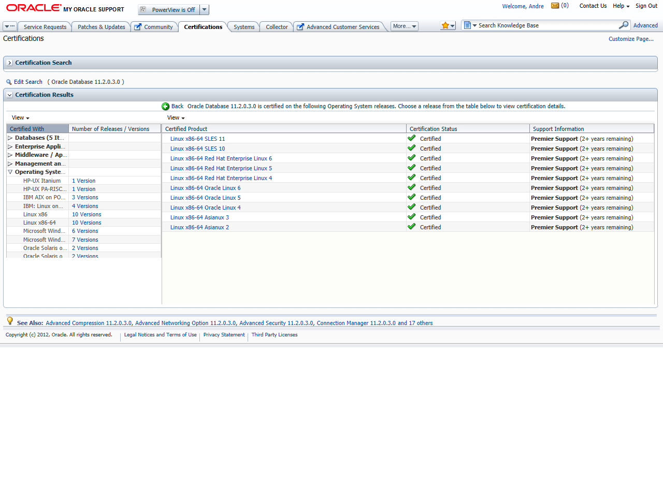The image size is (663, 501).
Task: Open the Help dropdown menu
Action: point(621,6)
